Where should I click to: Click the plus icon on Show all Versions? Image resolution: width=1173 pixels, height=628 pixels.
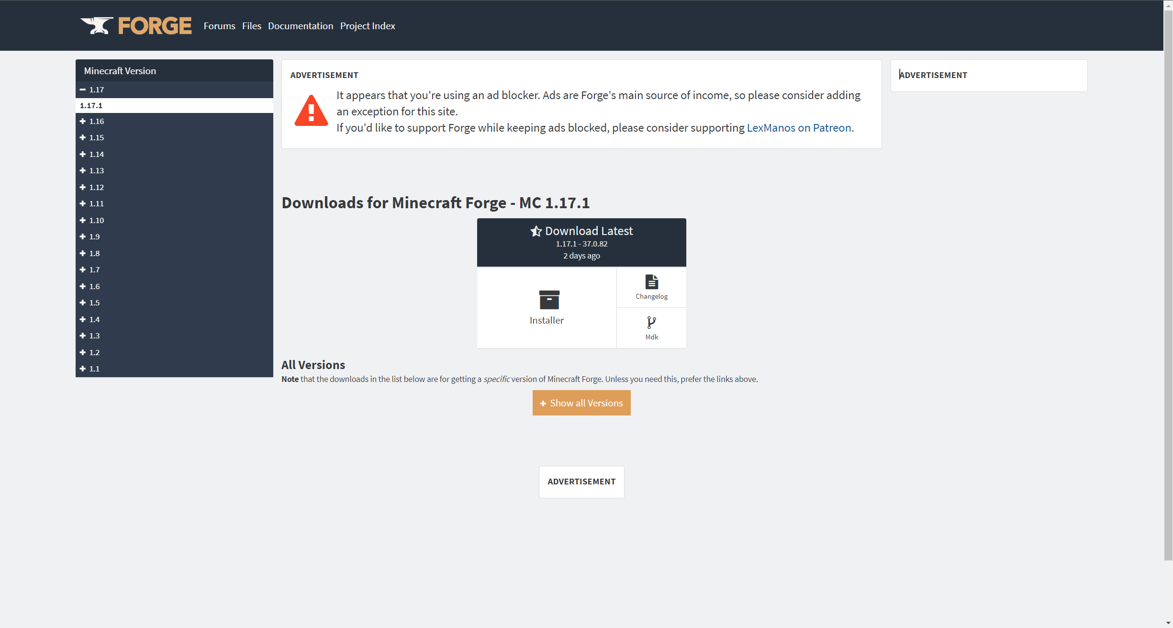(x=543, y=404)
